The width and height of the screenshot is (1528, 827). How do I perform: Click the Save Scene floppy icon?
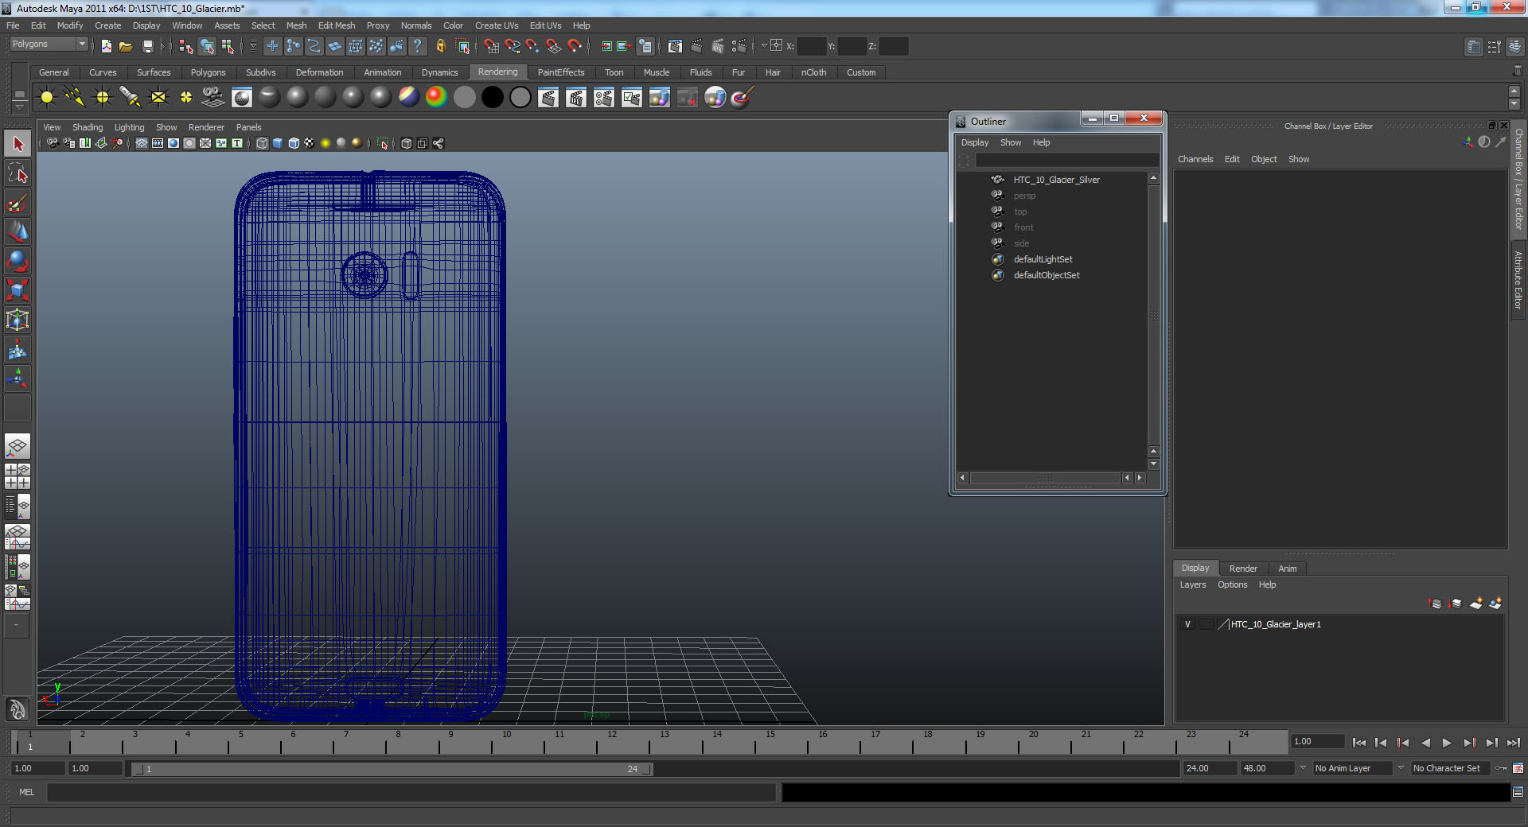(x=147, y=46)
